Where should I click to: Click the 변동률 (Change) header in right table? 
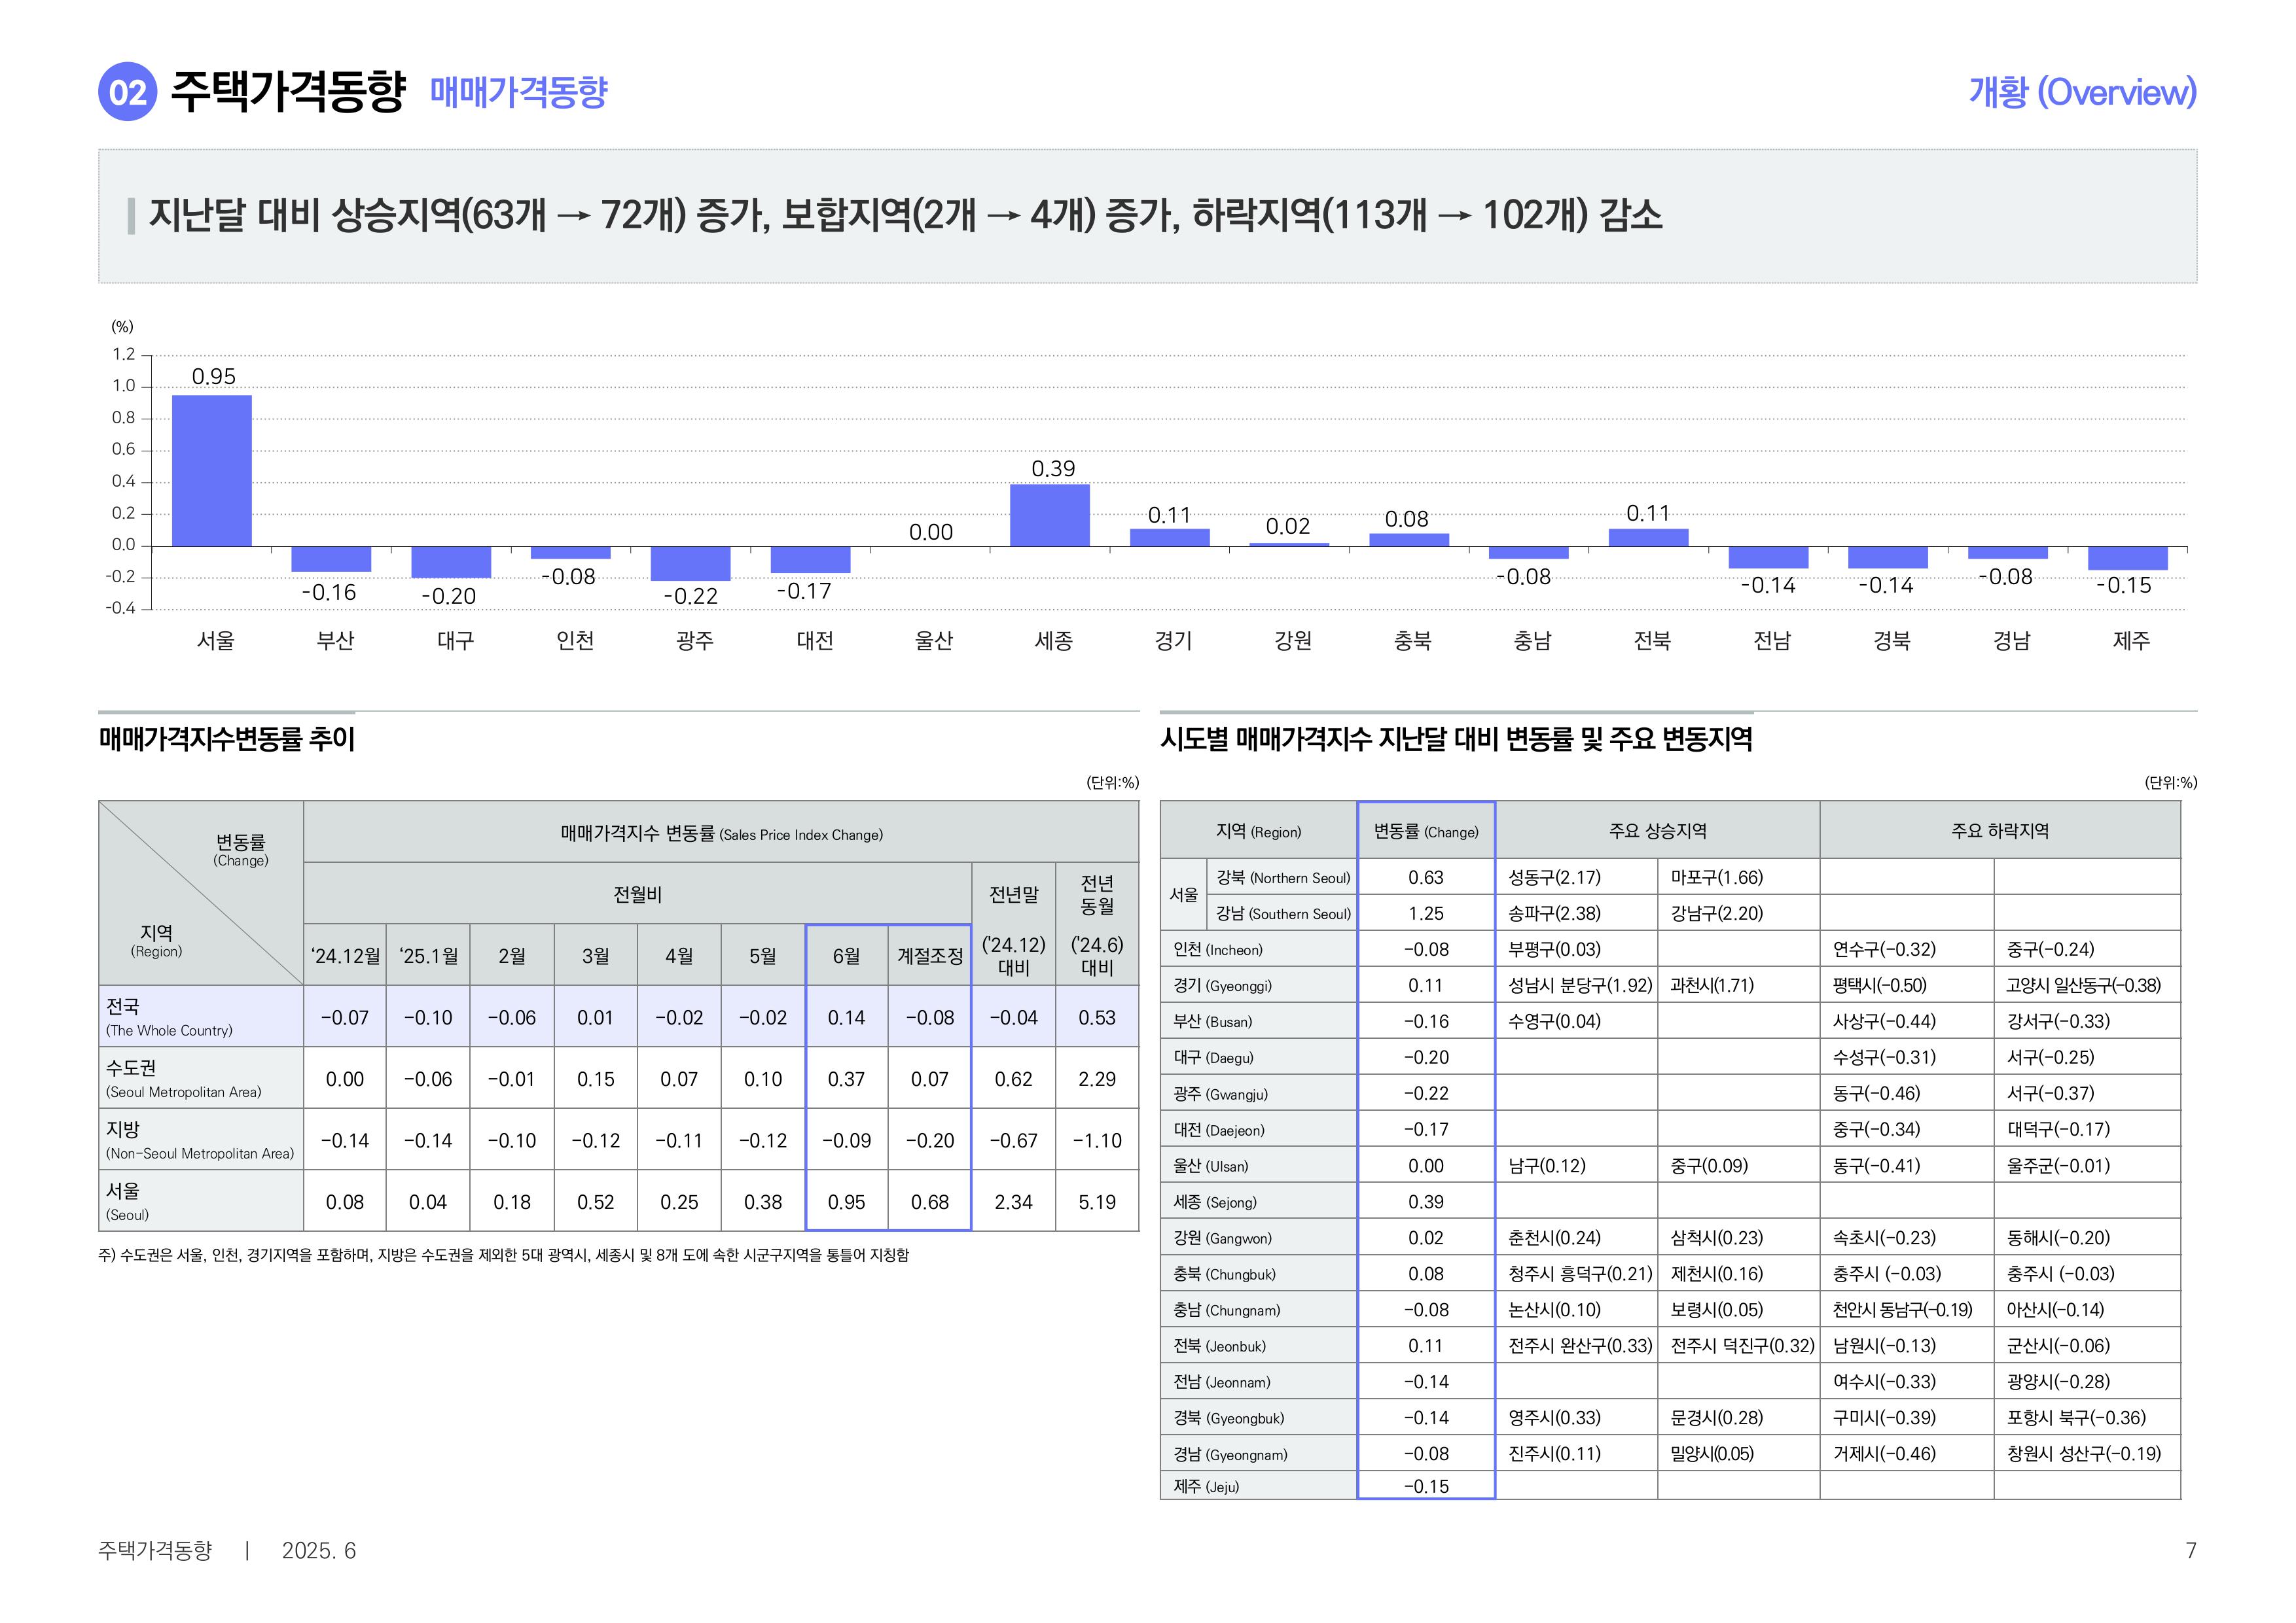pos(1425,831)
